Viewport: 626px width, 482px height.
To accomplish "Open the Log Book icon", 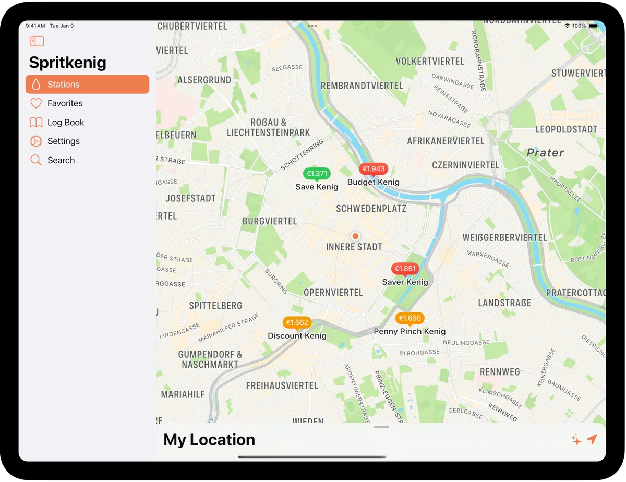I will [x=36, y=123].
